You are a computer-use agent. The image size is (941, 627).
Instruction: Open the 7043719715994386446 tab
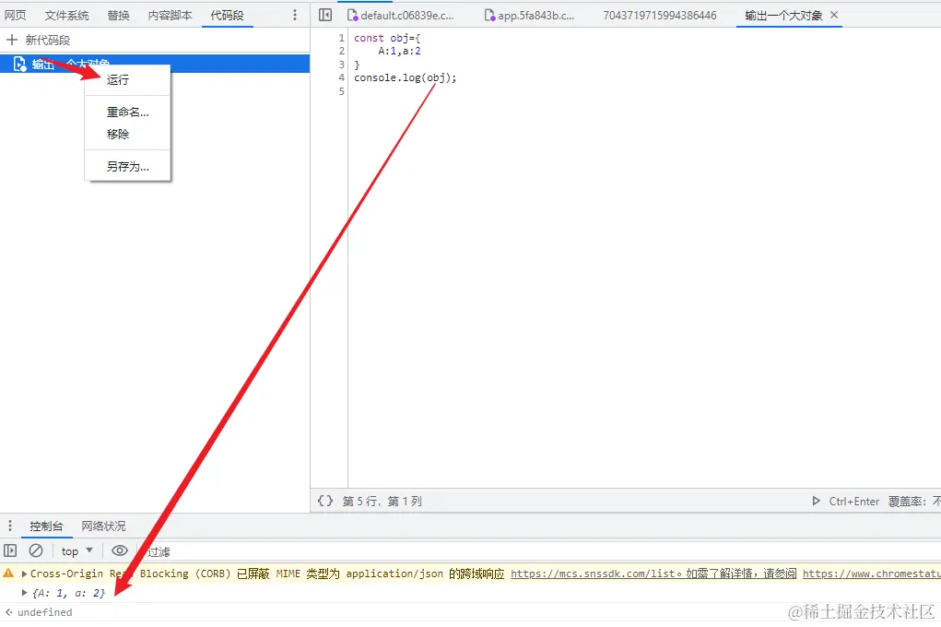click(x=660, y=16)
